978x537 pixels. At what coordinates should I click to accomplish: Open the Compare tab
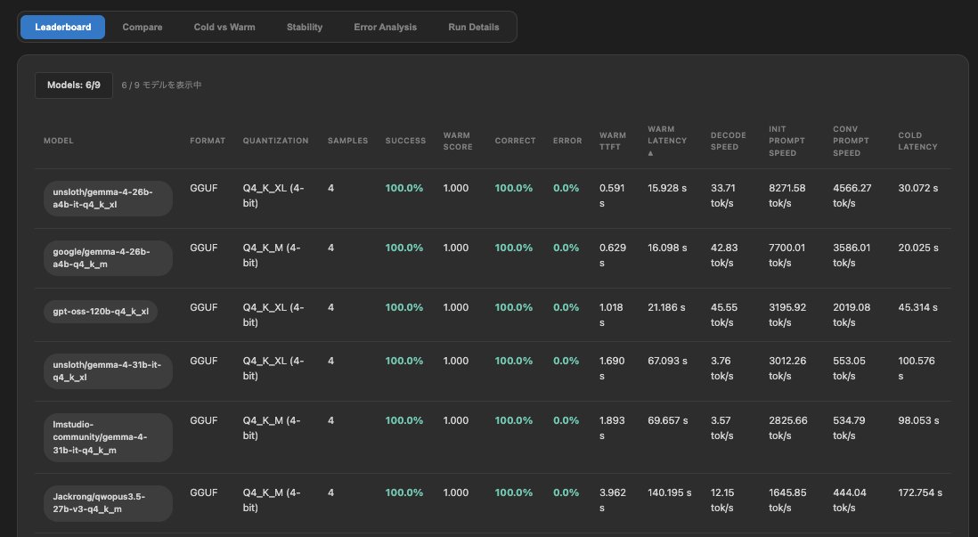click(x=143, y=27)
